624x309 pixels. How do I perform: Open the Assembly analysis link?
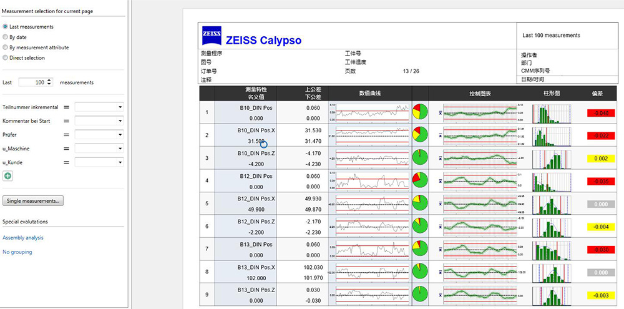click(23, 238)
